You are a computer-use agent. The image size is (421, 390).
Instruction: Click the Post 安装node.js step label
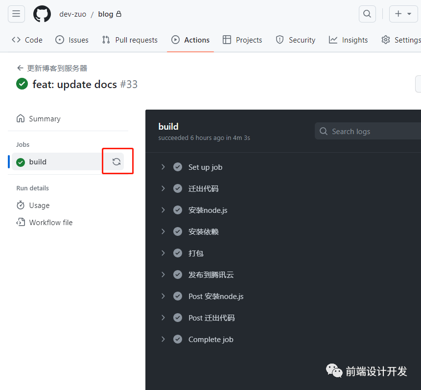[216, 297]
